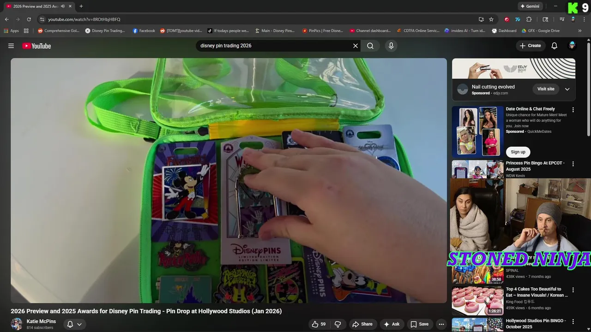This screenshot has height=332, width=591.
Task: Open the media controls icon in Chrome
Action: 562,19
